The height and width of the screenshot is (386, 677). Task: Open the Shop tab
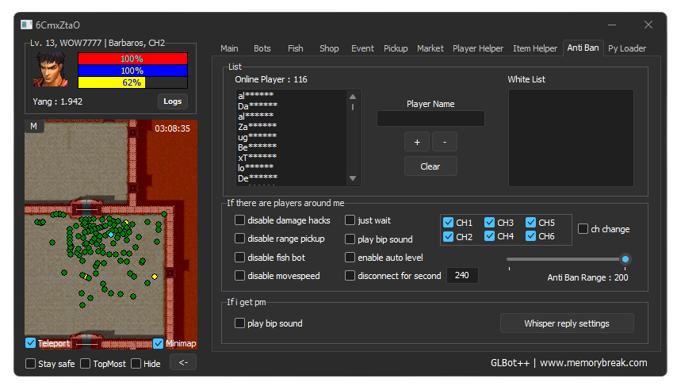tap(329, 48)
